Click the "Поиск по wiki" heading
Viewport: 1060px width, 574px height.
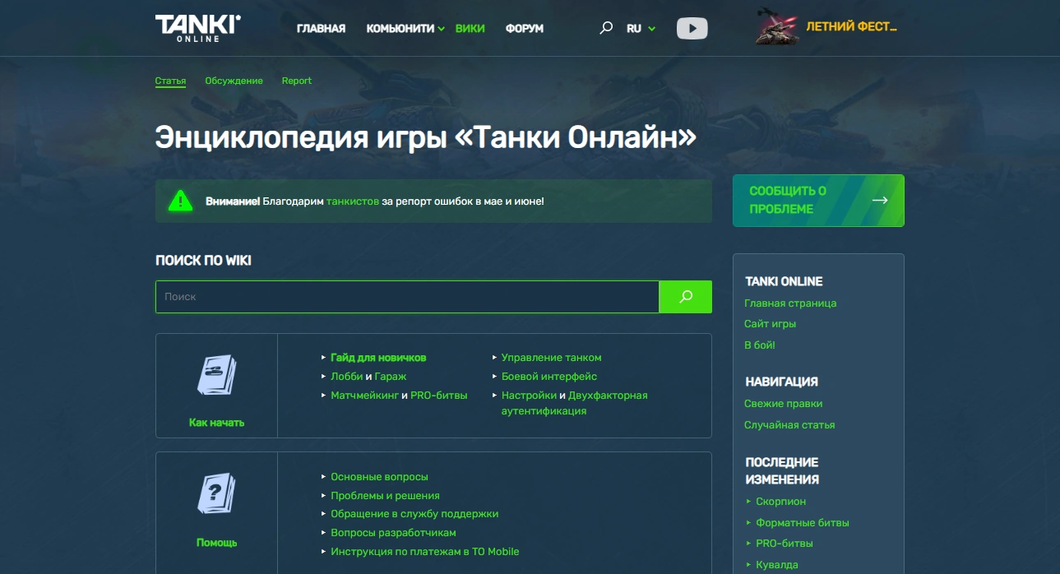click(203, 261)
